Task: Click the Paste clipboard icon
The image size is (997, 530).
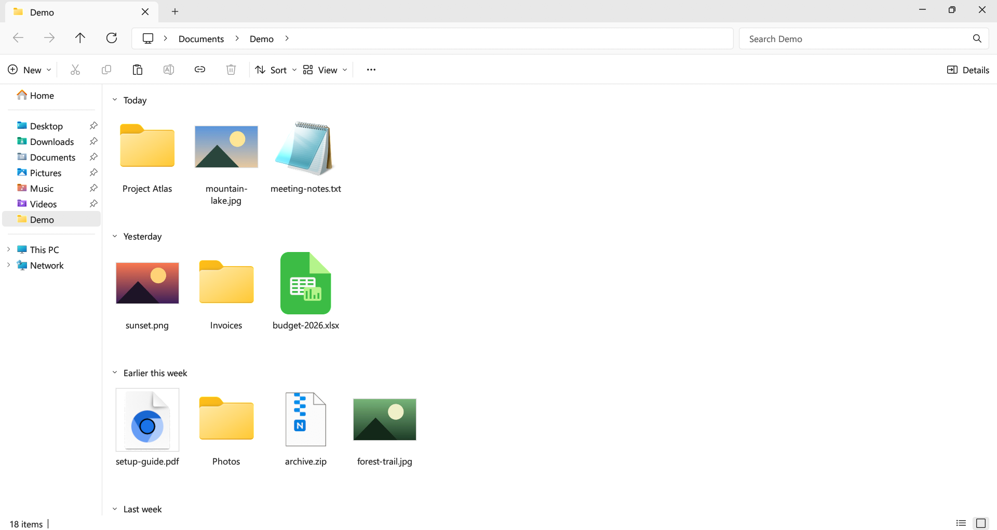Action: 138,70
